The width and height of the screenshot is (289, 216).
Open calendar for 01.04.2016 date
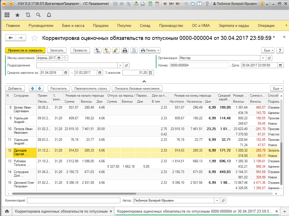point(66,73)
